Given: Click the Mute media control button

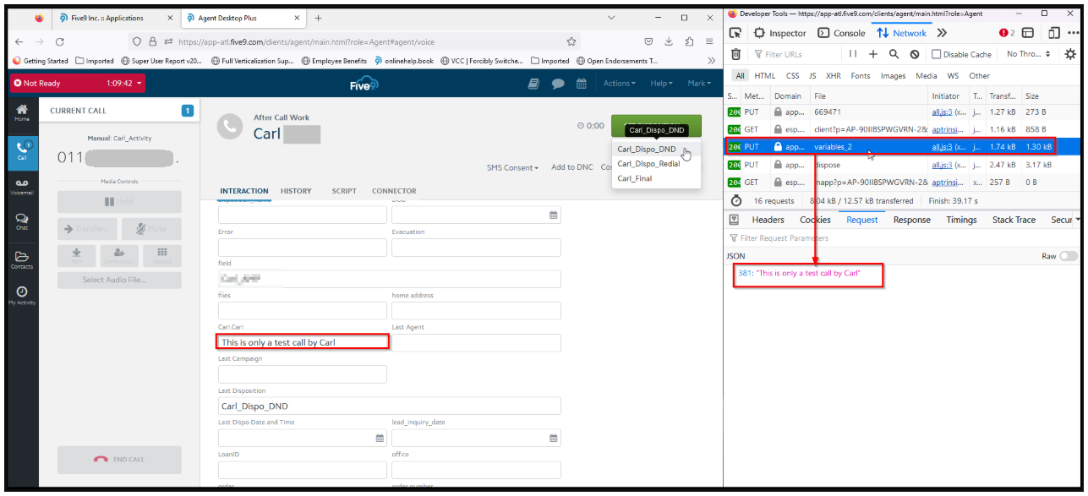Looking at the screenshot, I should [151, 228].
